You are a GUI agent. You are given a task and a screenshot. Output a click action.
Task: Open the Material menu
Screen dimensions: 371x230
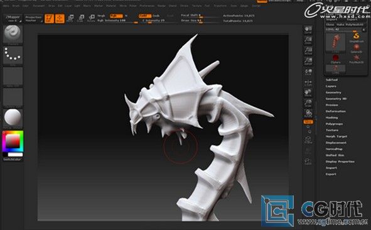[x=111, y=6]
